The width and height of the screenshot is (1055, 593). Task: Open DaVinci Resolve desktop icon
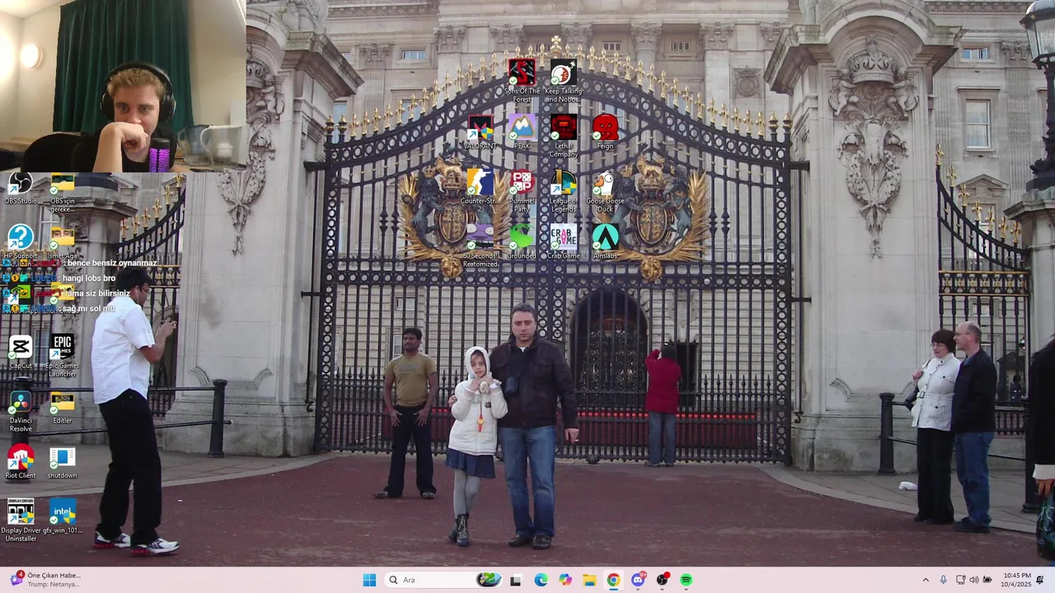tap(21, 411)
